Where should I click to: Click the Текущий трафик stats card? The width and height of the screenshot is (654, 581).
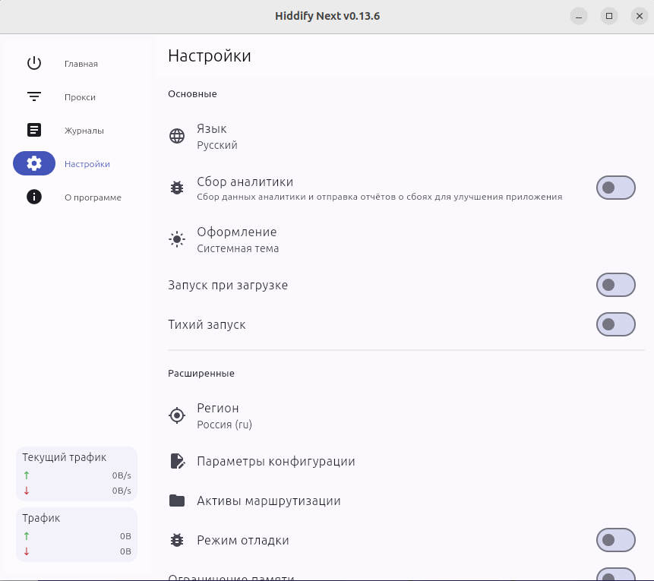(x=76, y=473)
